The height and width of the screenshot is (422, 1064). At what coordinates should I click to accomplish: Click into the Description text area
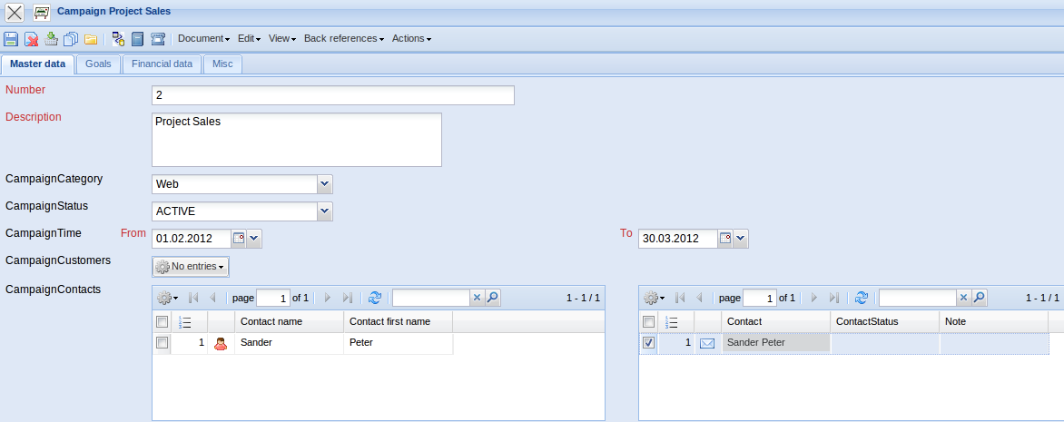click(x=296, y=140)
